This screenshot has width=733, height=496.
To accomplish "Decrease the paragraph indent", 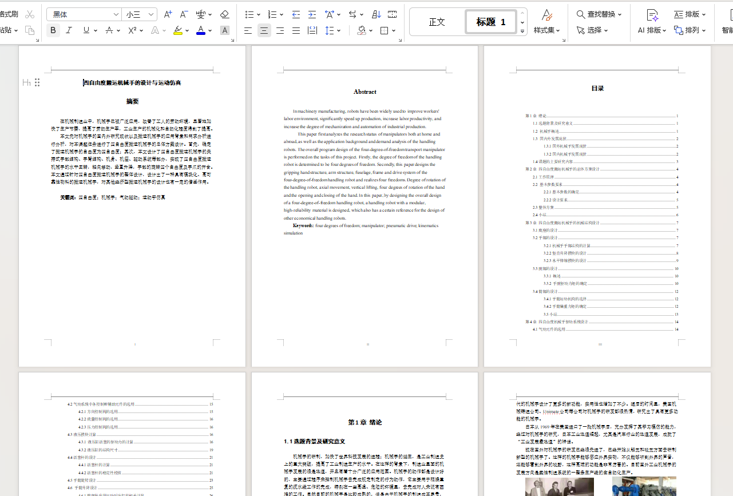I will click(x=296, y=14).
